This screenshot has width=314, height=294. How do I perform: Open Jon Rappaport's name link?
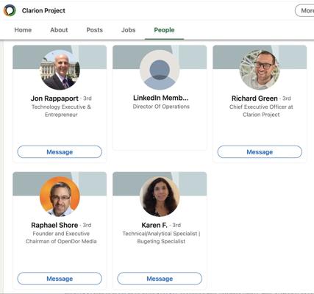tap(54, 98)
